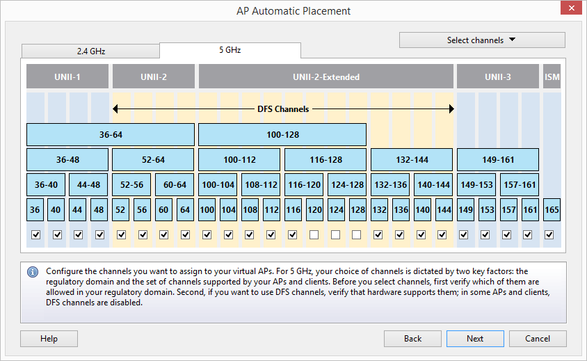Click the DFS Channels label
The height and width of the screenshot is (361, 587).
[x=283, y=109]
